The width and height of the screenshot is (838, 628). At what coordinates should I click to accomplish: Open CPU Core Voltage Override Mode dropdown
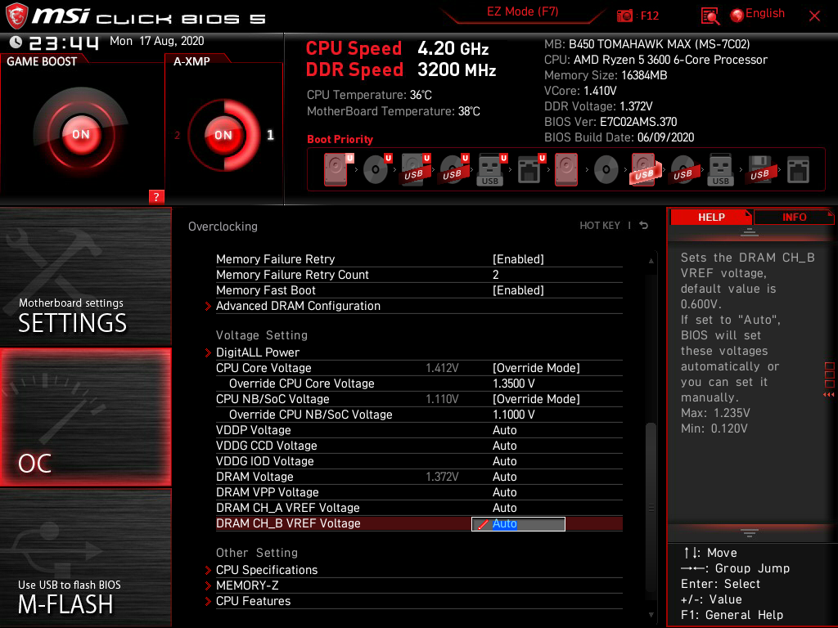[x=536, y=368]
